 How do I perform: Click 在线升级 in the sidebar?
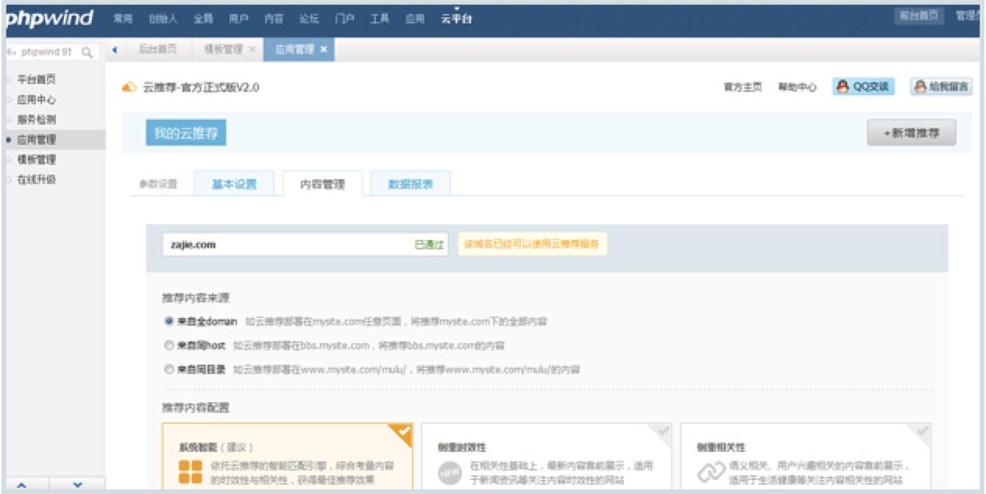[37, 179]
